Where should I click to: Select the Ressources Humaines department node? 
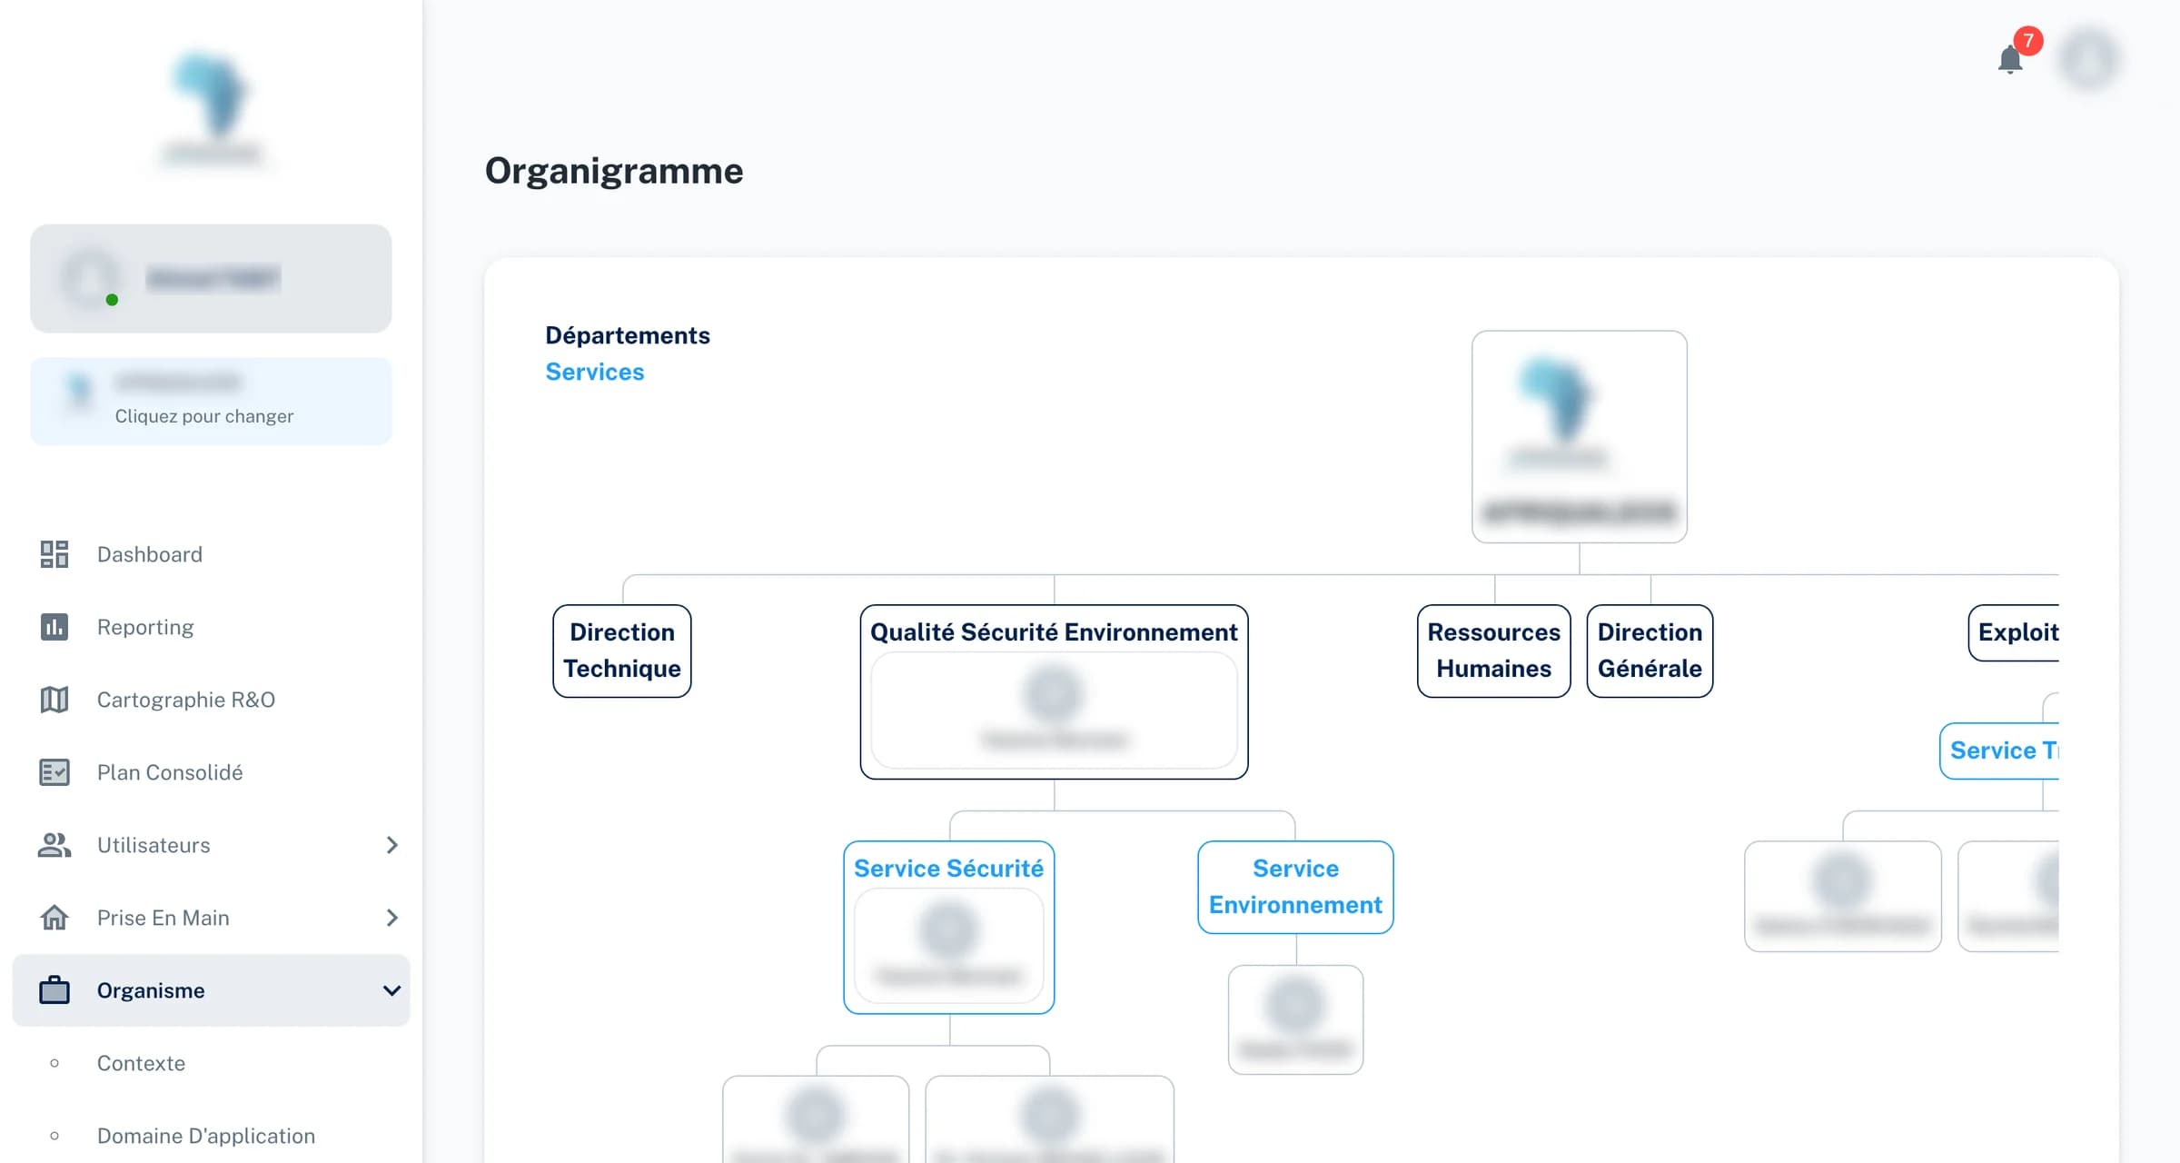coord(1494,651)
